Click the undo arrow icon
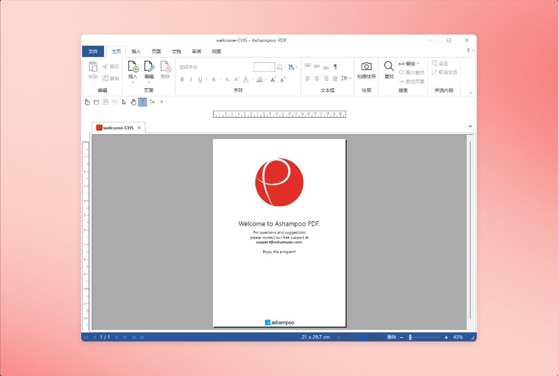Viewport: 558px width, 376px height. tap(115, 102)
